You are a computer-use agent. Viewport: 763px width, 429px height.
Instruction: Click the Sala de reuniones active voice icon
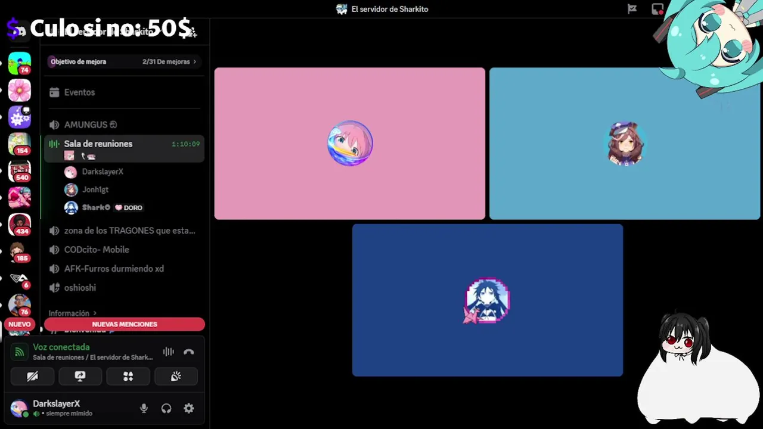pyautogui.click(x=54, y=144)
